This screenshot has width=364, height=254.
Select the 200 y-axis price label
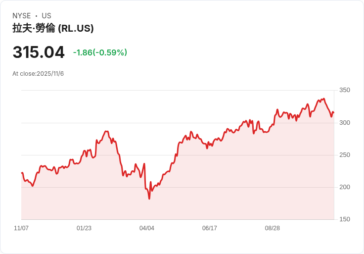pyautogui.click(x=345, y=187)
